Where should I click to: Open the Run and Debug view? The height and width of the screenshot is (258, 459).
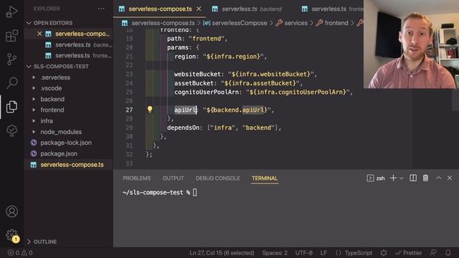[11, 12]
